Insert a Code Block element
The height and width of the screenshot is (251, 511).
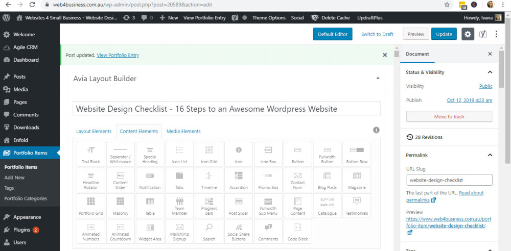[x=297, y=232]
